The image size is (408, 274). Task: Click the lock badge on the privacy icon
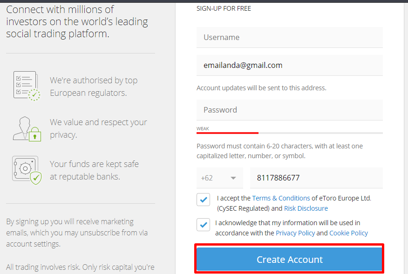[34, 135]
